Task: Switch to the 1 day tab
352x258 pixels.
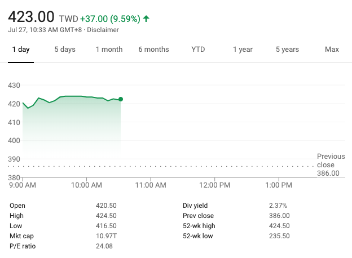Action: pos(21,50)
